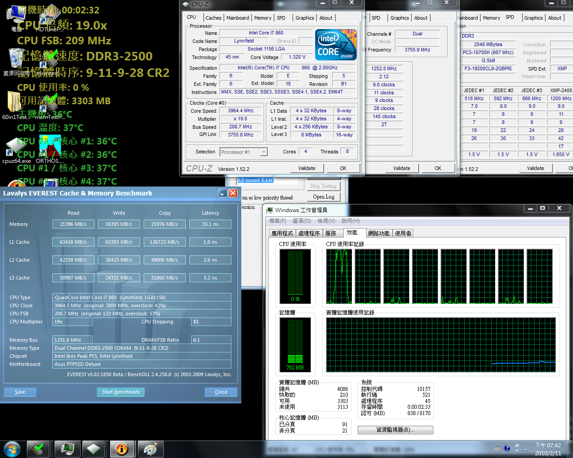Click the L1 Cache Copy value 126722 MB/s
This screenshot has height=458, width=573.
coord(164,242)
